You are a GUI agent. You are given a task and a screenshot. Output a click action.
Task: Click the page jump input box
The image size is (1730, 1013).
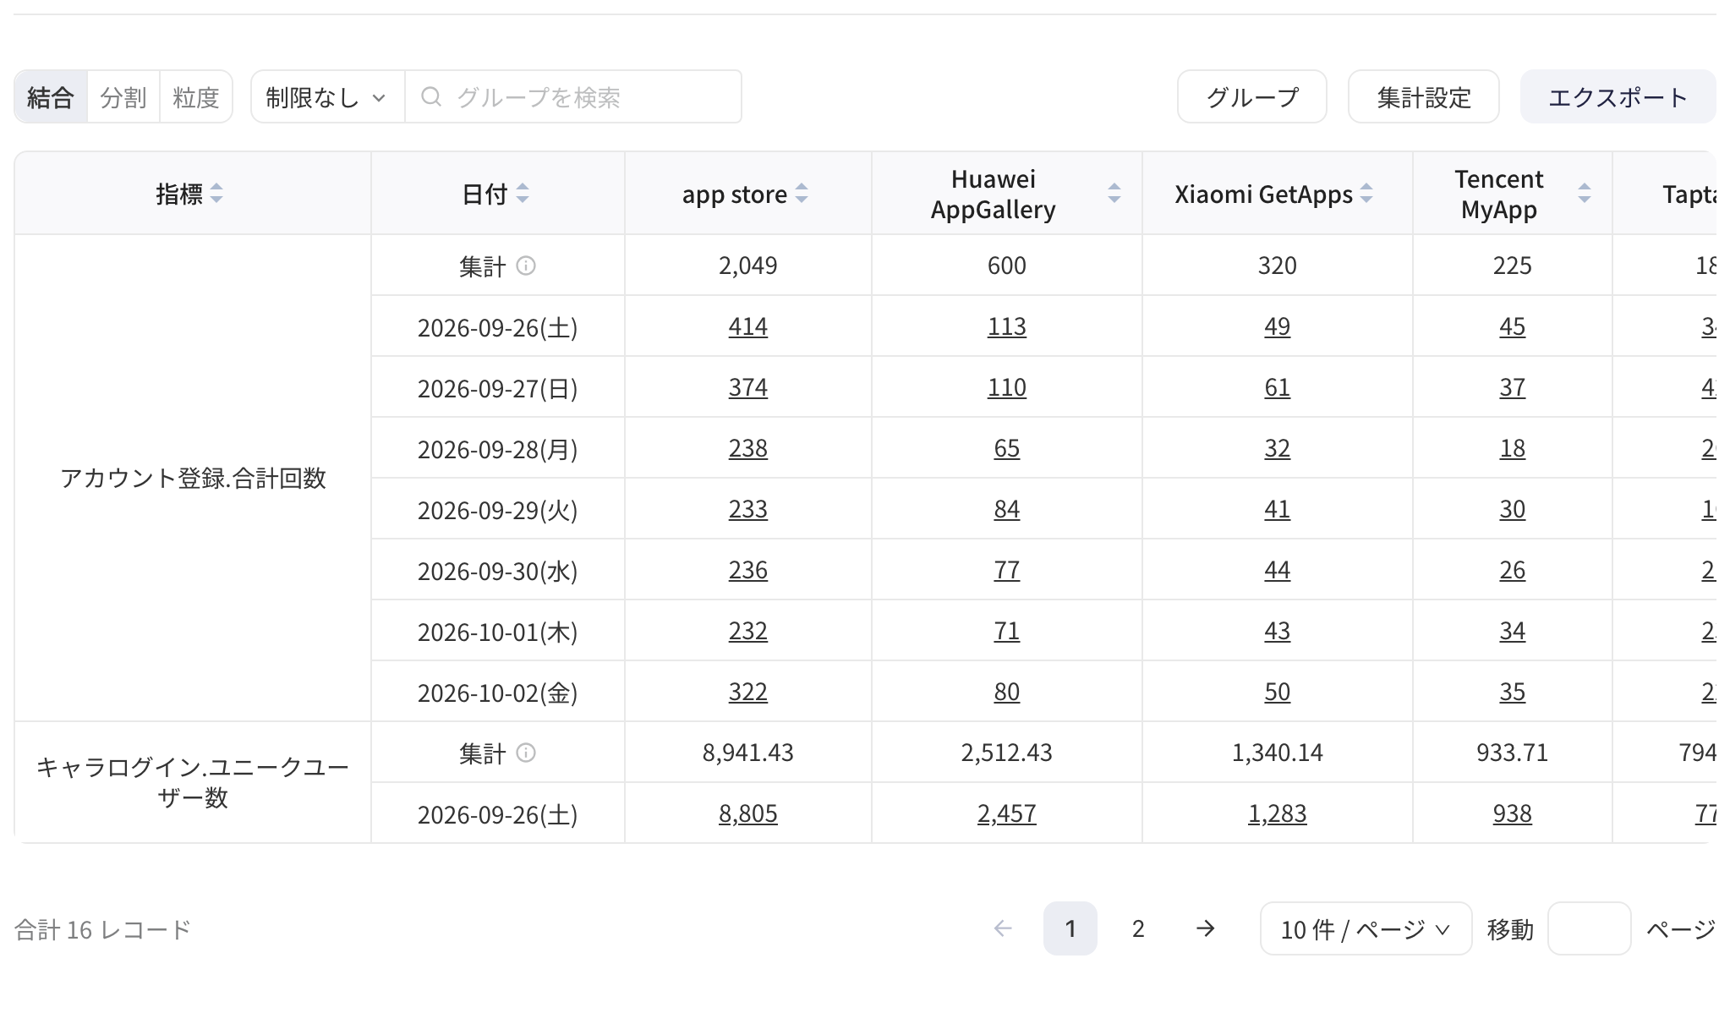1589,928
